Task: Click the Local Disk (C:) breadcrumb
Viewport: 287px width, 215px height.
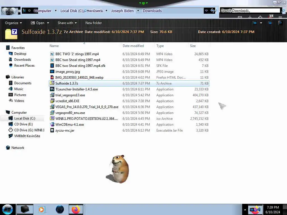Action: (71, 11)
